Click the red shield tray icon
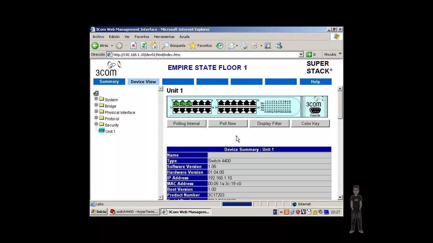433x243 pixels. 298,212
